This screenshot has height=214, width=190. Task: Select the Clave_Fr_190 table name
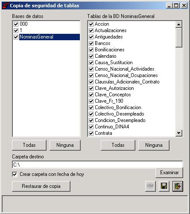pyautogui.click(x=109, y=101)
